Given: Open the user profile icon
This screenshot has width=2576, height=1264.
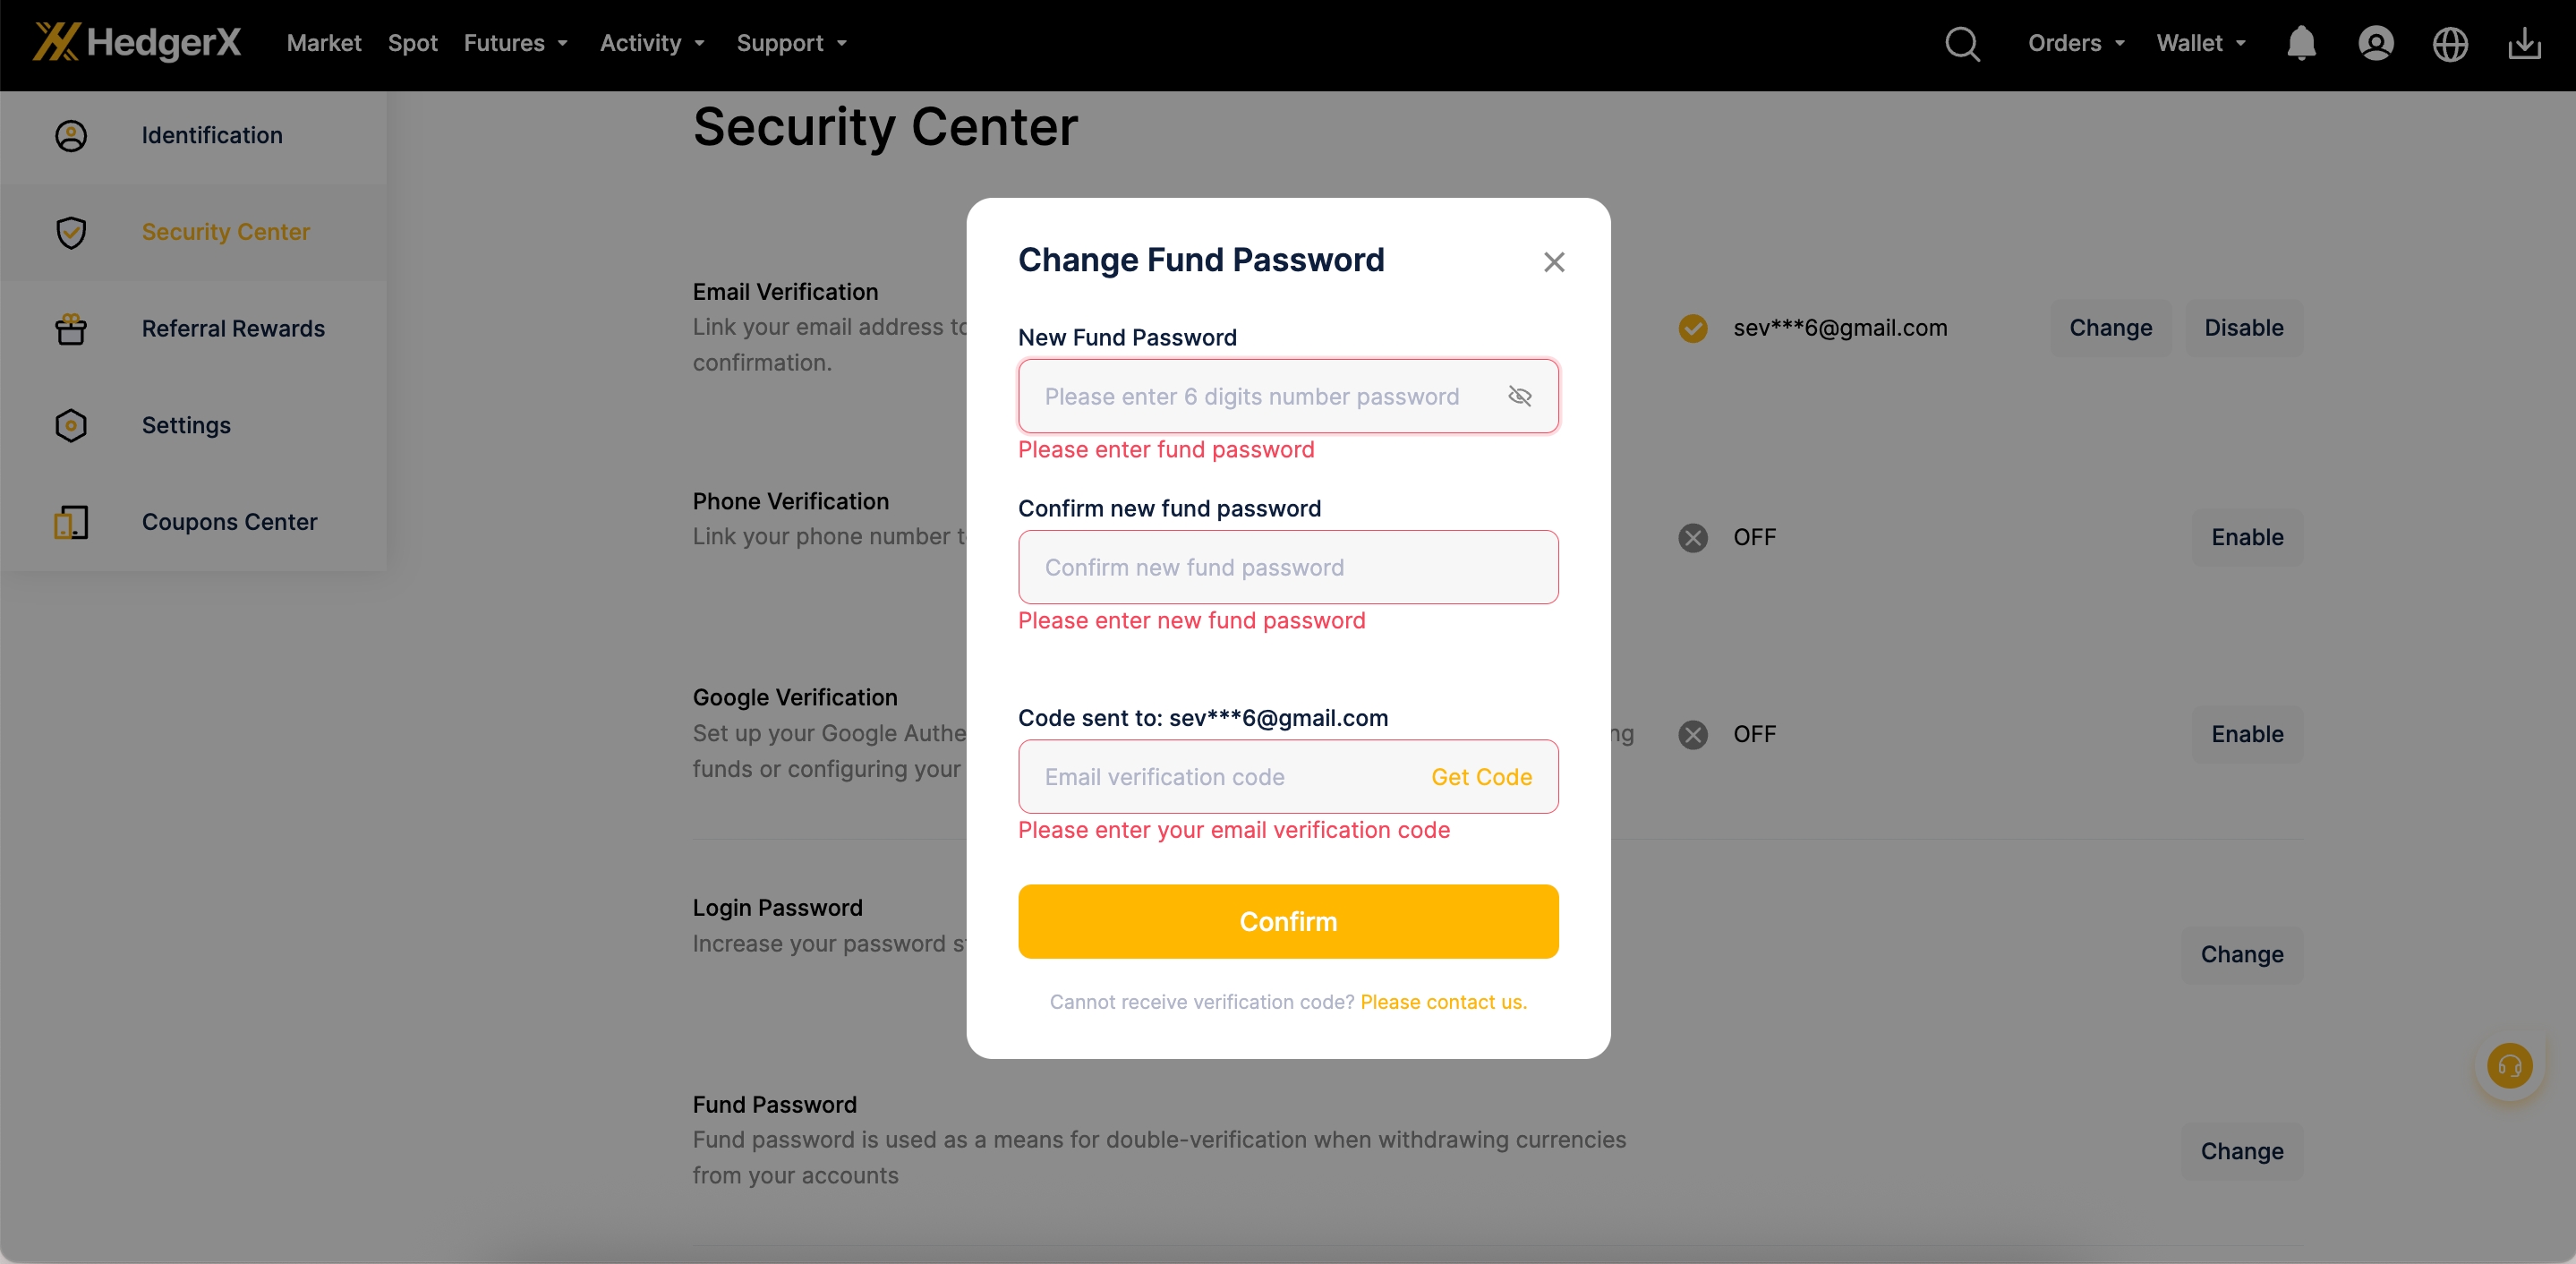Looking at the screenshot, I should pyautogui.click(x=2375, y=44).
